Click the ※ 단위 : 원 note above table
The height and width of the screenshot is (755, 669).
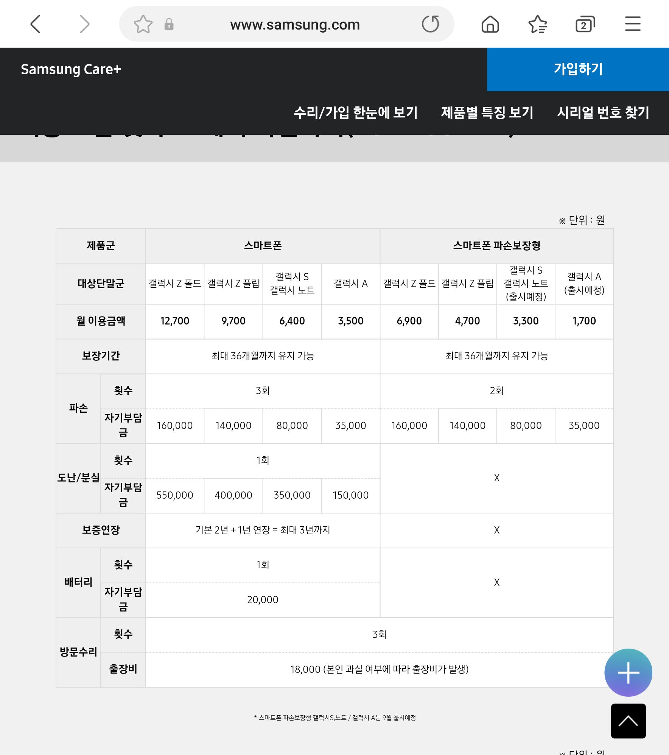(582, 220)
